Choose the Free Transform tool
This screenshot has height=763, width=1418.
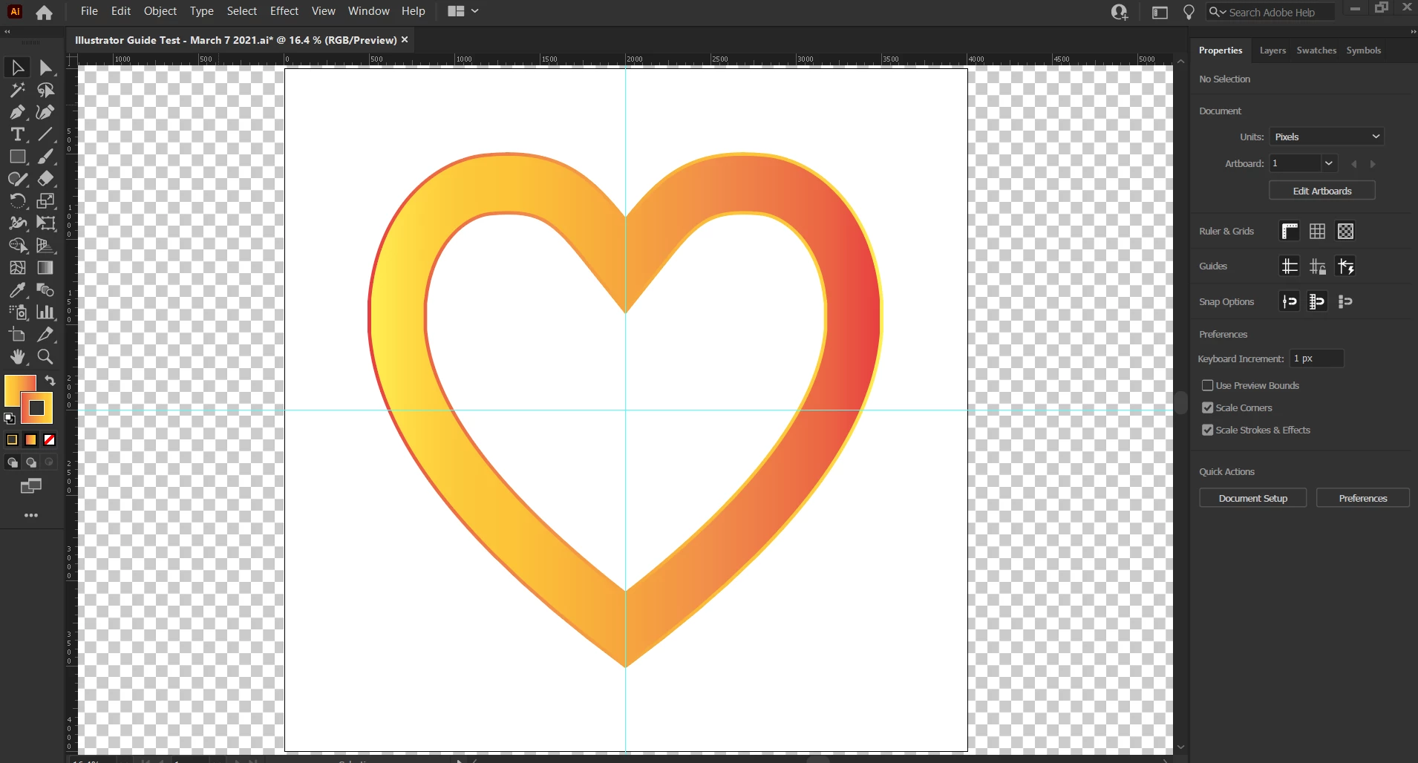point(45,223)
